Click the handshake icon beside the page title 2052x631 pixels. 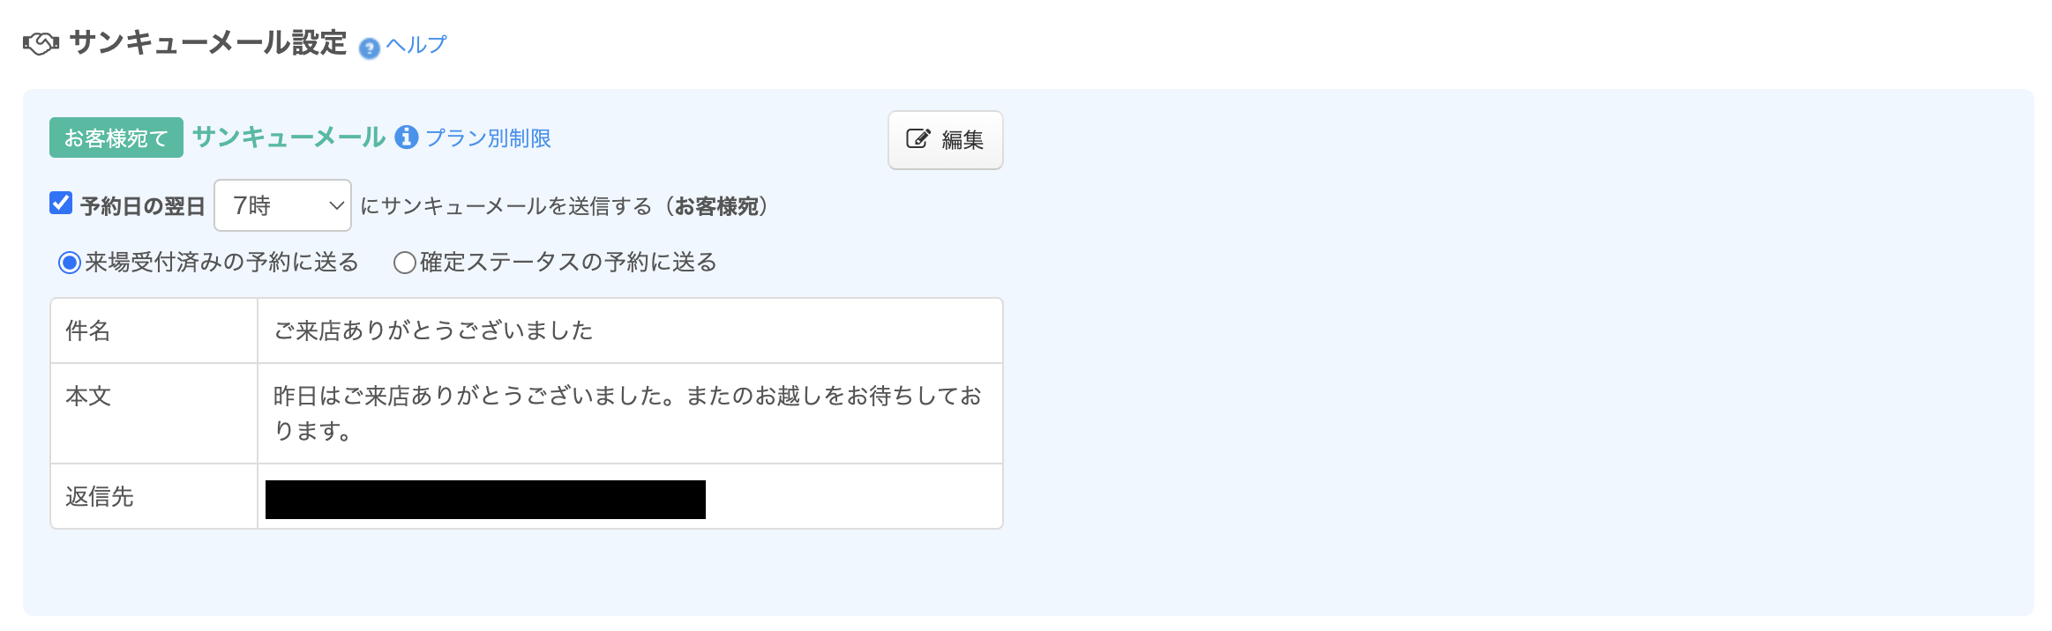41,43
